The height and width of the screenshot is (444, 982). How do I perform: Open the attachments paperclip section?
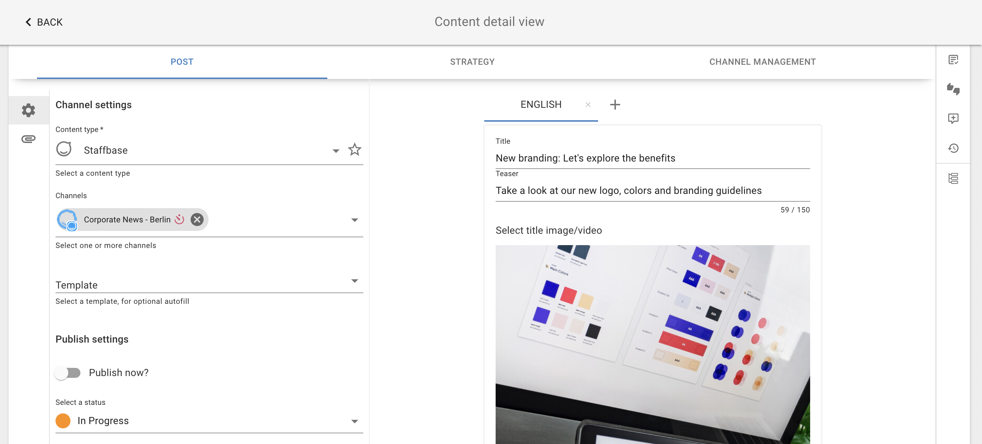(28, 139)
